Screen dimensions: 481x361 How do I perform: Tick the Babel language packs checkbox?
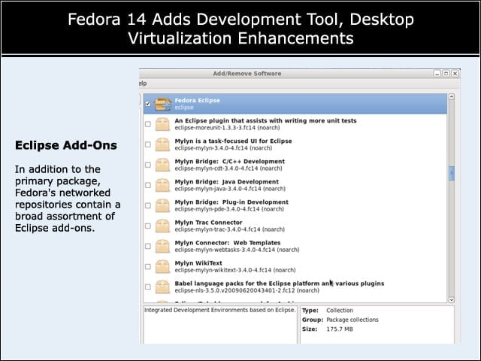pyautogui.click(x=148, y=287)
